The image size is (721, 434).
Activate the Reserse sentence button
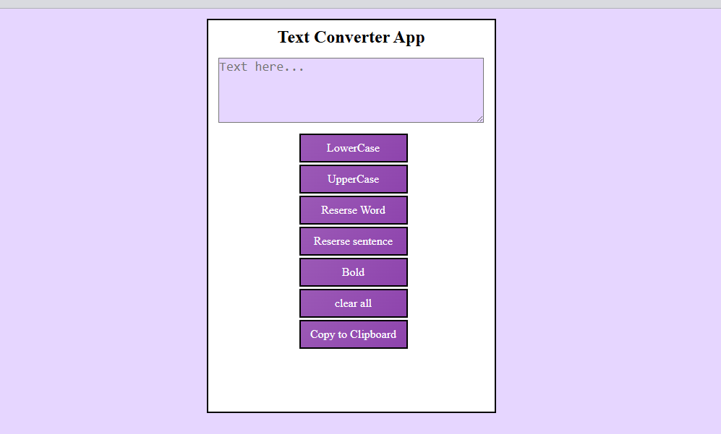[353, 241]
